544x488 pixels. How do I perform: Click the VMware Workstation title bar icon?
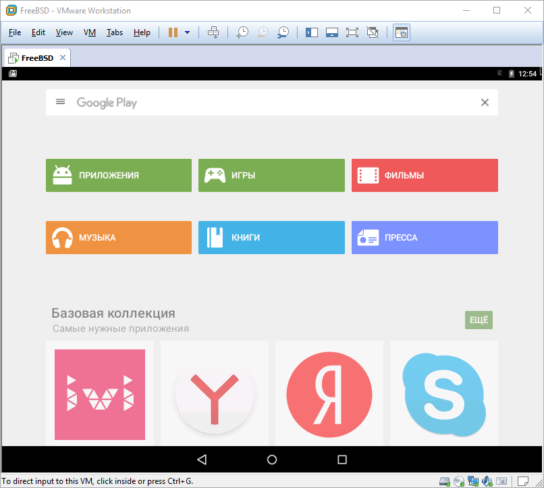(x=11, y=10)
